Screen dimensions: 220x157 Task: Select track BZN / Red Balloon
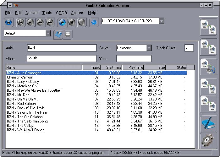tap(96, 104)
